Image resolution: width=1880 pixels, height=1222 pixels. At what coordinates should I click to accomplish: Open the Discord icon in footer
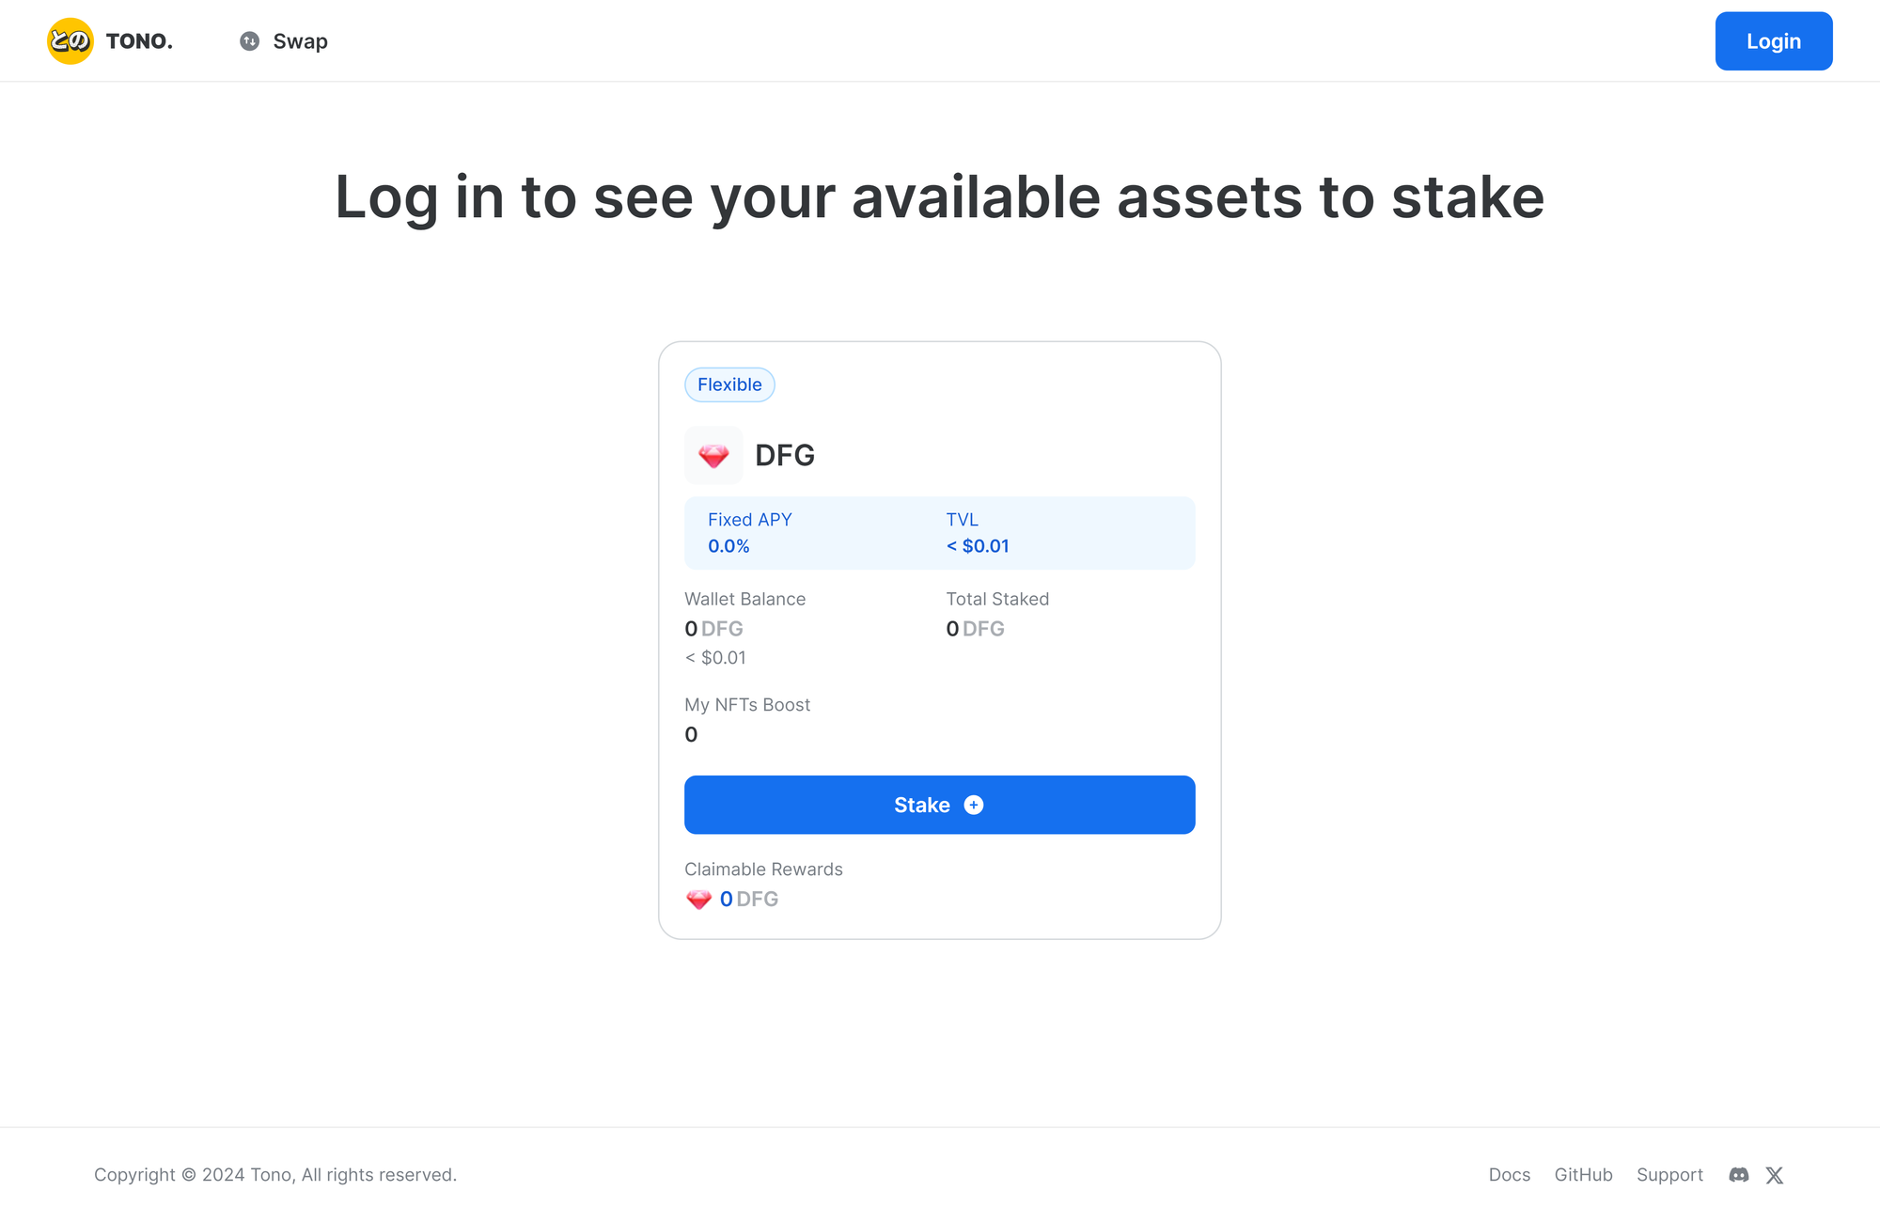(x=1739, y=1175)
